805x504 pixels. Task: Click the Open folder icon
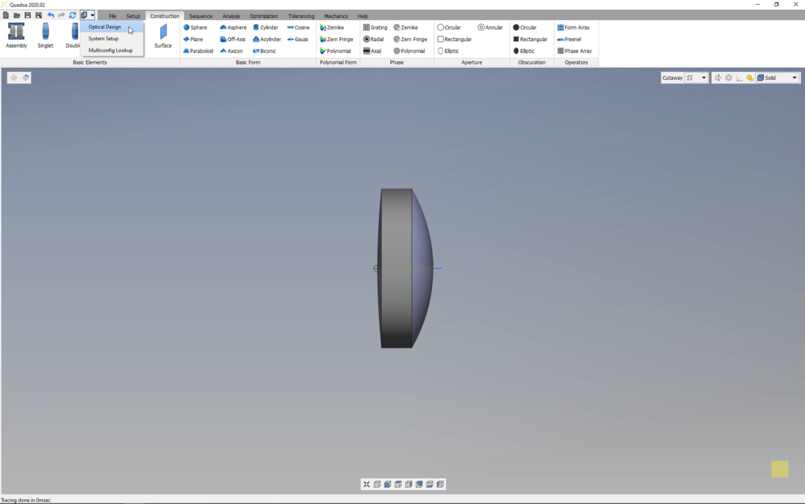tap(17, 15)
